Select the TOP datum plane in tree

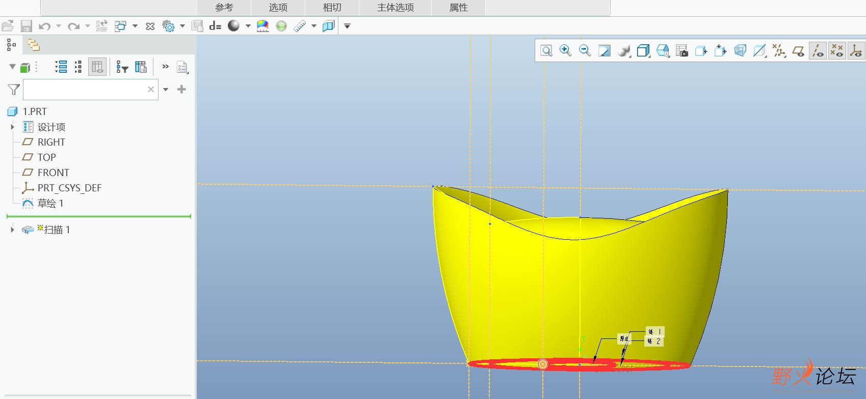click(x=39, y=157)
